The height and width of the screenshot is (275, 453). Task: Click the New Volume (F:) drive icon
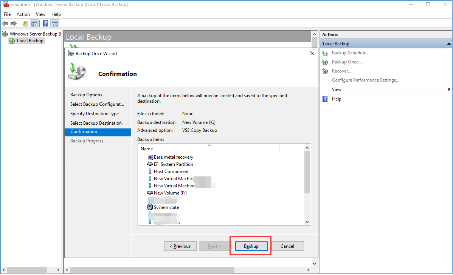pos(150,193)
